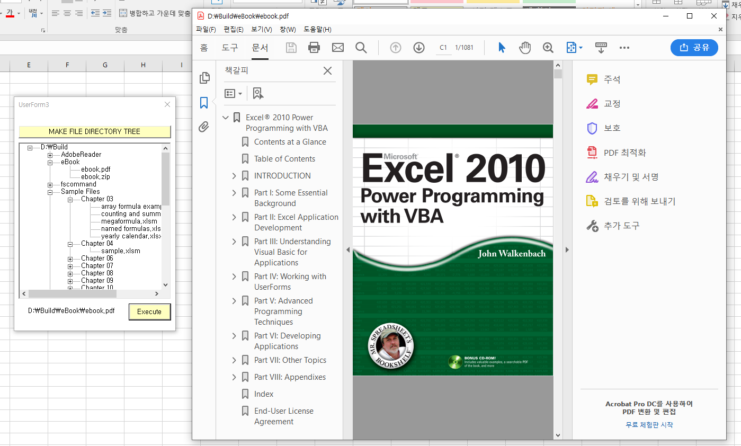Click MAKE FILE DIRECTORY TREE button in UserForm3
Screen dimensions: 741x446
pyautogui.click(x=94, y=131)
